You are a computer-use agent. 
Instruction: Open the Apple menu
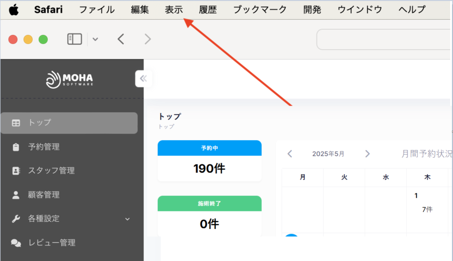tap(14, 9)
